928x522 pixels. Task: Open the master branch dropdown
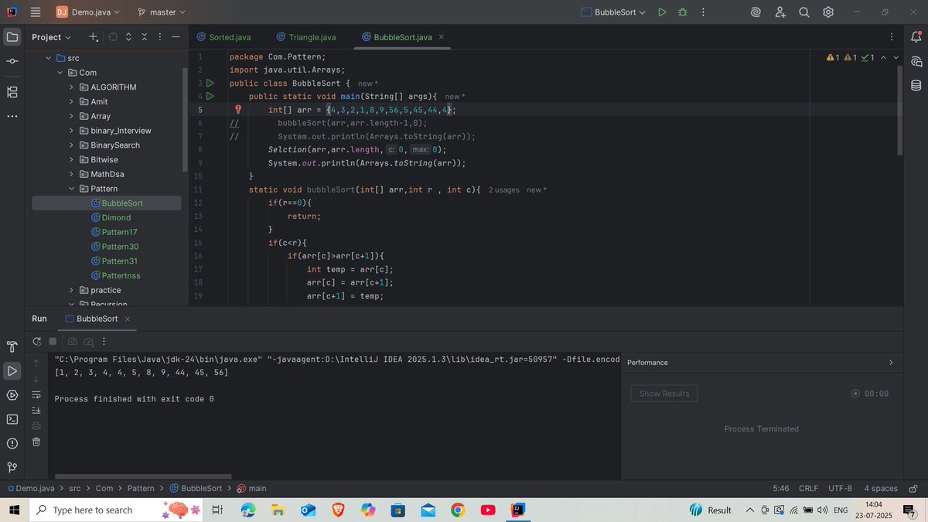pos(160,12)
